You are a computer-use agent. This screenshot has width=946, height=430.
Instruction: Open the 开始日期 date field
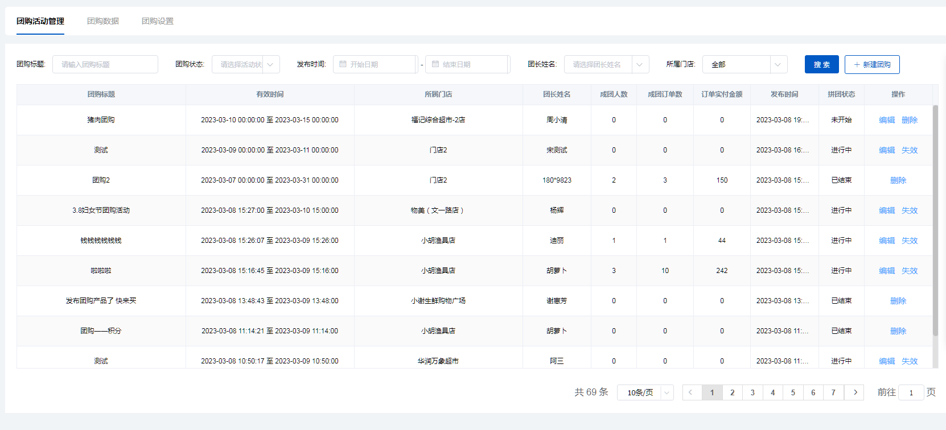pos(376,64)
